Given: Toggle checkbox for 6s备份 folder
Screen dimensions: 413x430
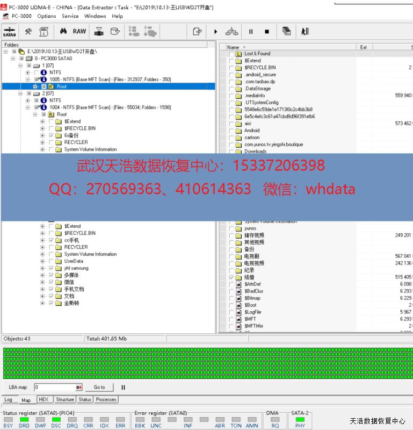Looking at the screenshot, I should click(x=52, y=135).
